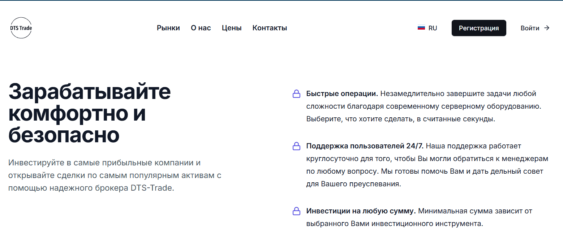Open the RU language selector
This screenshot has height=243, width=563.
click(x=433, y=28)
